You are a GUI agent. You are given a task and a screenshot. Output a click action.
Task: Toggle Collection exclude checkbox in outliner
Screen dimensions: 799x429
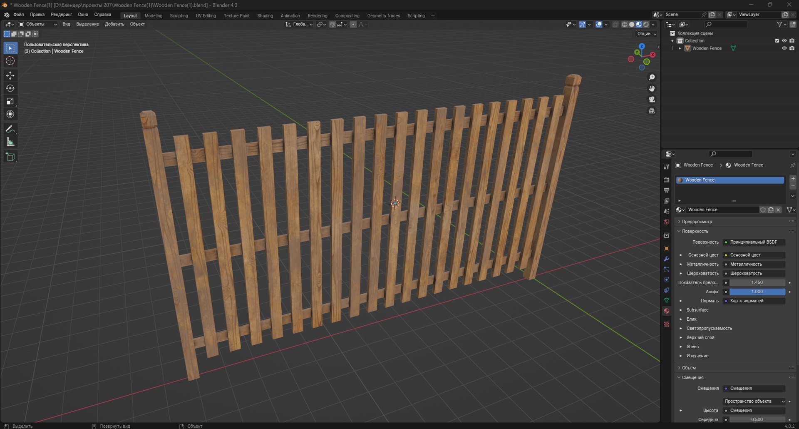tap(777, 41)
